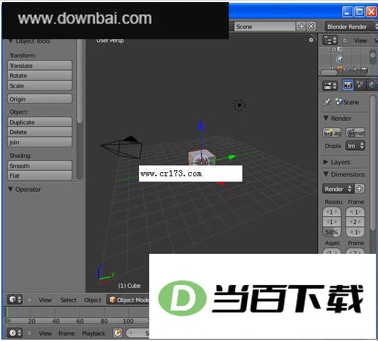Viewport: 378px width, 341px height.
Task: Click the 50% resolution percentage slider
Action: (x=331, y=232)
